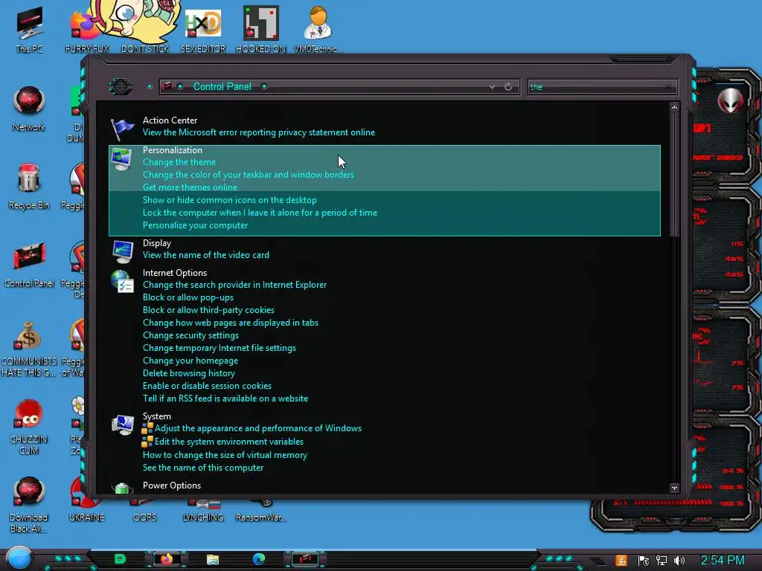This screenshot has width=762, height=571.
Task: Click the scrollbar up arrow
Action: pyautogui.click(x=674, y=107)
